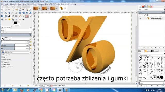Select the Blend gradient tool
This screenshot has height=92, width=165.
point(16,16)
